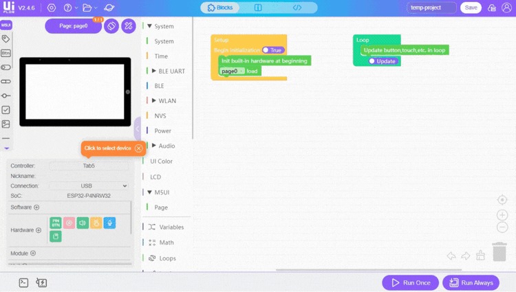Screen dimensions: 516x292
Task: Click the Save button
Action: (x=471, y=8)
